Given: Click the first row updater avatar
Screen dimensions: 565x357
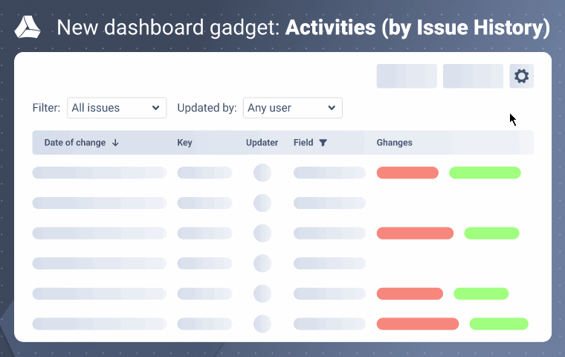Looking at the screenshot, I should click(x=262, y=173).
